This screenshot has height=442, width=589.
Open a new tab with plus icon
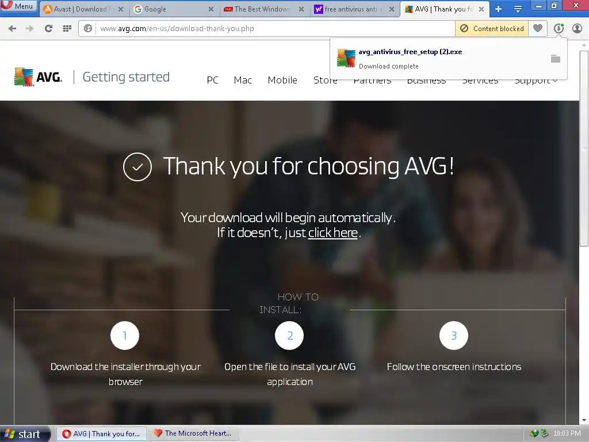point(499,9)
